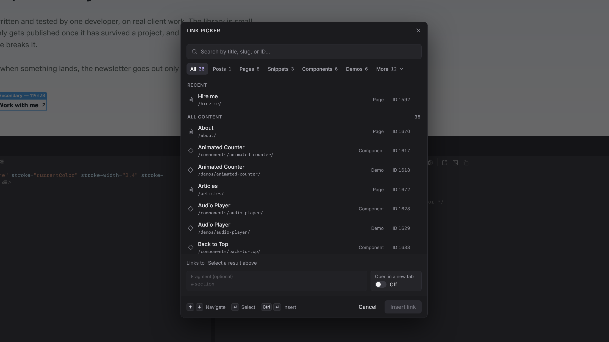Click the Ctrl key hint in the footer
This screenshot has height=342, width=609.
click(266, 307)
